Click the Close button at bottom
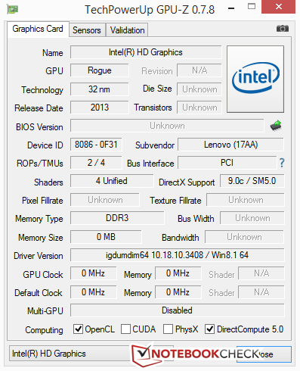The height and width of the screenshot is (371, 300). click(x=264, y=354)
